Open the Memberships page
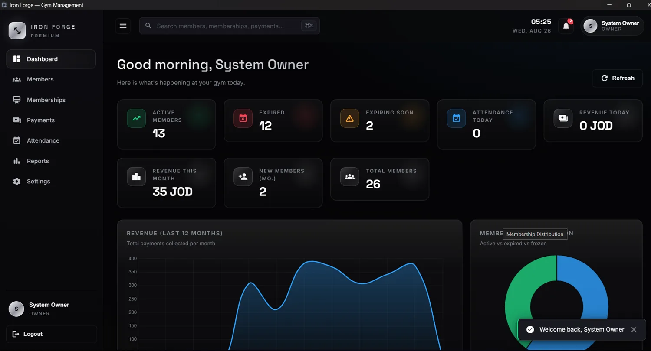 (x=51, y=100)
